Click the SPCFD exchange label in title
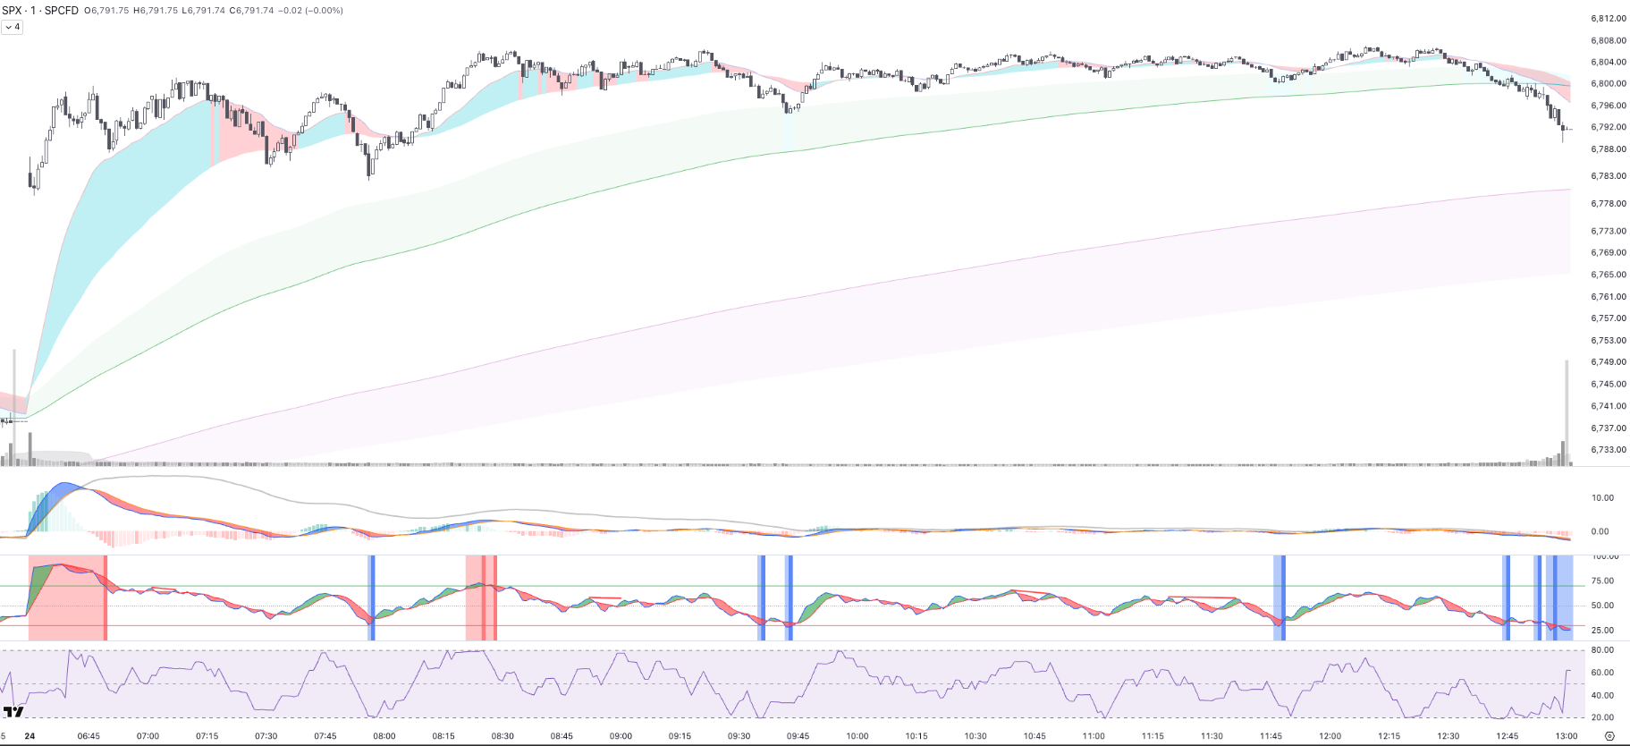This screenshot has width=1630, height=746. [61, 11]
